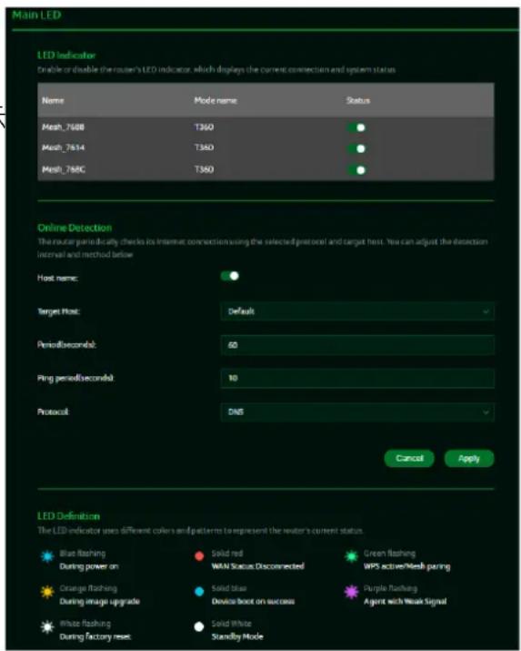The image size is (521, 651).
Task: Click the During factory reset description
Action: coord(95,636)
